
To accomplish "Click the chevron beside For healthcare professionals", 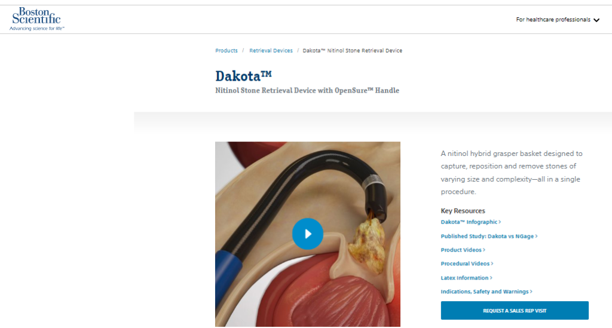I will coord(596,20).
